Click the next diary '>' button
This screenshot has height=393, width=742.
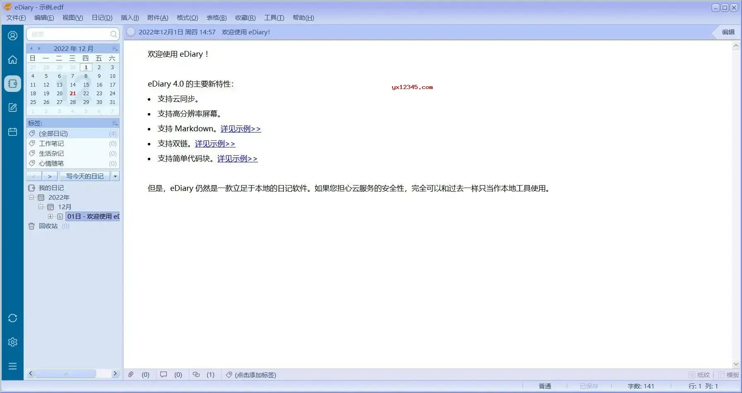tap(50, 176)
